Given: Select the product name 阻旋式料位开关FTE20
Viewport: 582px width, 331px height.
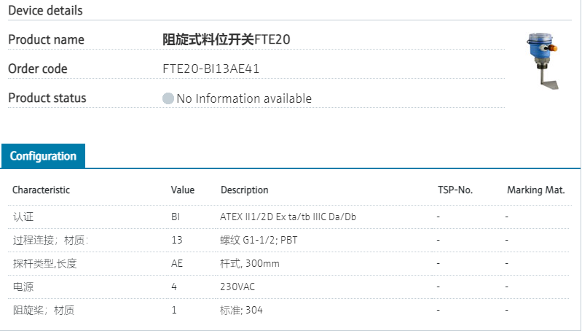Looking at the screenshot, I should coord(227,39).
